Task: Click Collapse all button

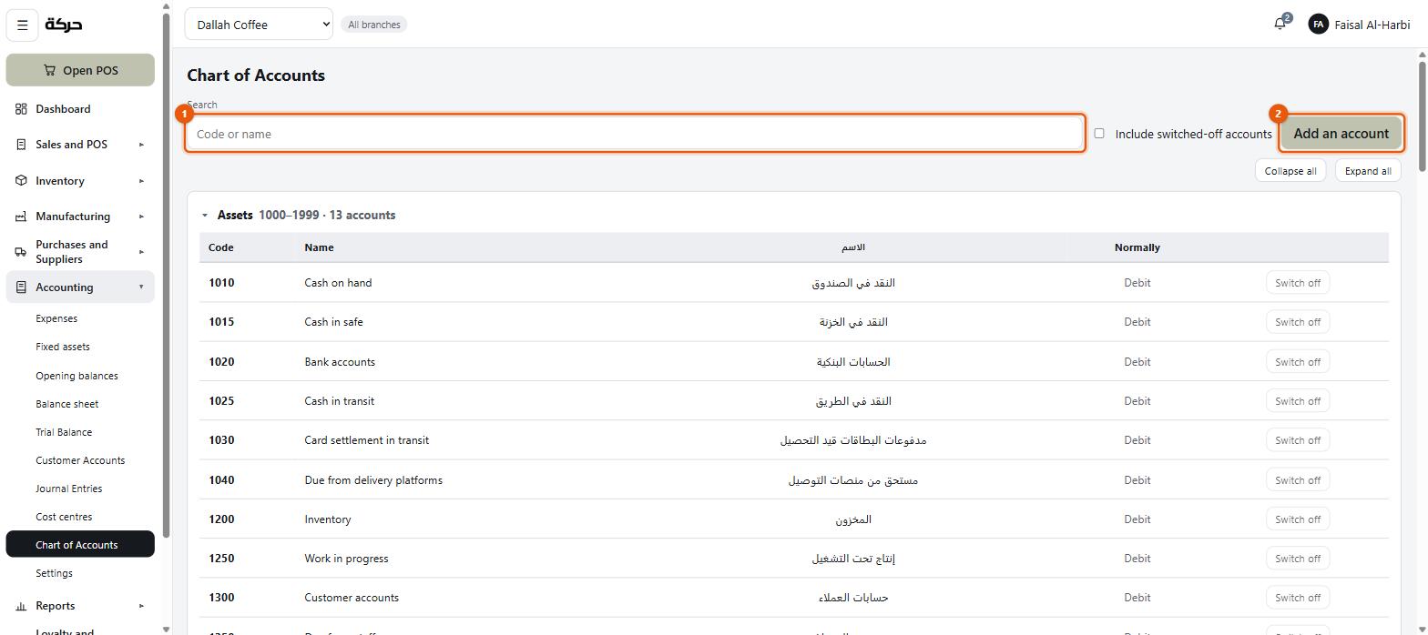Action: (x=1290, y=171)
